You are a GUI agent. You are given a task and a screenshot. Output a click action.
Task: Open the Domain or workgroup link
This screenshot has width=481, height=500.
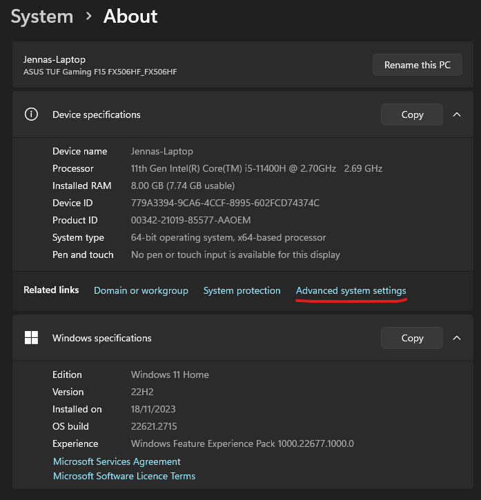[x=141, y=290]
